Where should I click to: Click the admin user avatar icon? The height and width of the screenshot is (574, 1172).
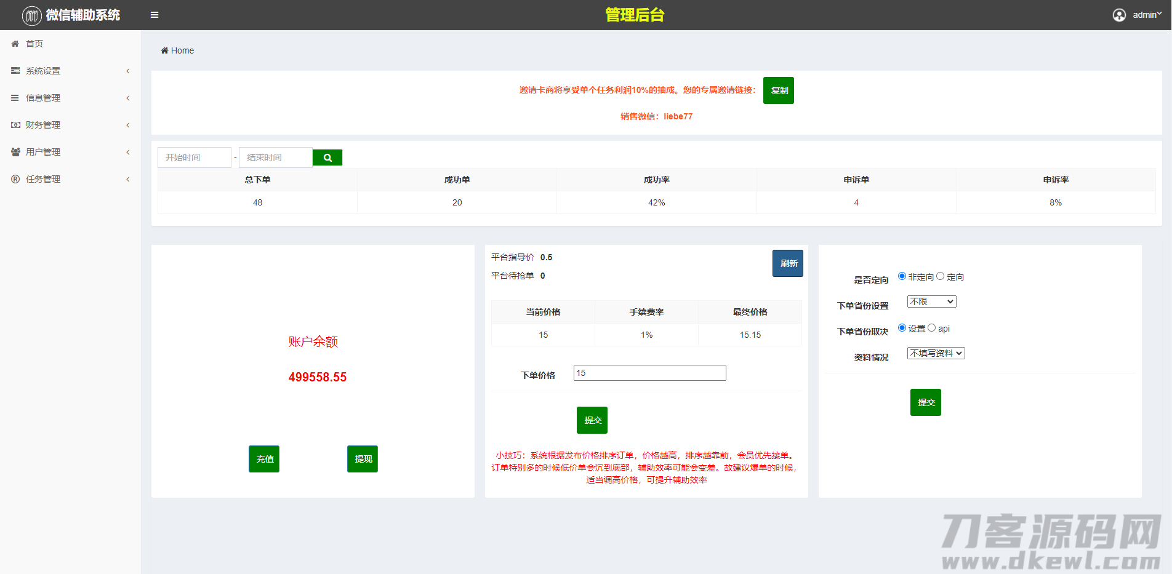(x=1119, y=15)
